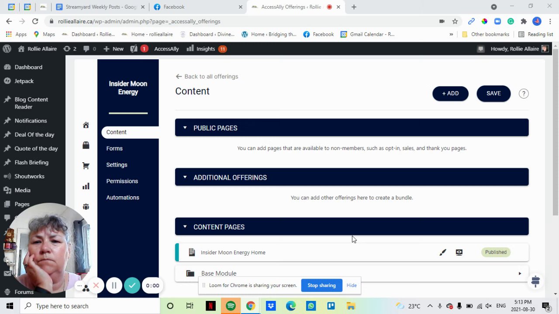Screen dimensions: 559x314
Task: Click the WordPress logo in admin bar
Action: 7,49
